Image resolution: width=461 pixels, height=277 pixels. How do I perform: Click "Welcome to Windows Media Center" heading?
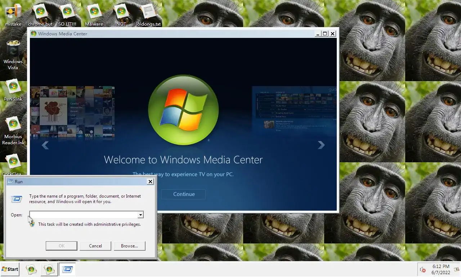[x=183, y=159]
